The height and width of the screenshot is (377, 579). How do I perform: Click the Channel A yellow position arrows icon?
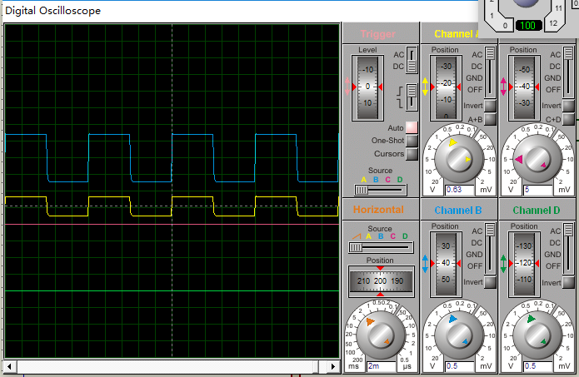426,87
